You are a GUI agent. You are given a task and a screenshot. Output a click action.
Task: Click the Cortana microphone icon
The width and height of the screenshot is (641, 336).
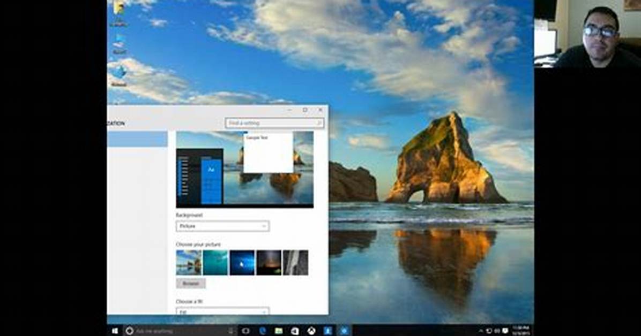pyautogui.click(x=231, y=331)
